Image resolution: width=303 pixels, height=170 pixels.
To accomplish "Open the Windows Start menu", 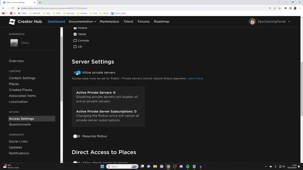I will [102, 167].
